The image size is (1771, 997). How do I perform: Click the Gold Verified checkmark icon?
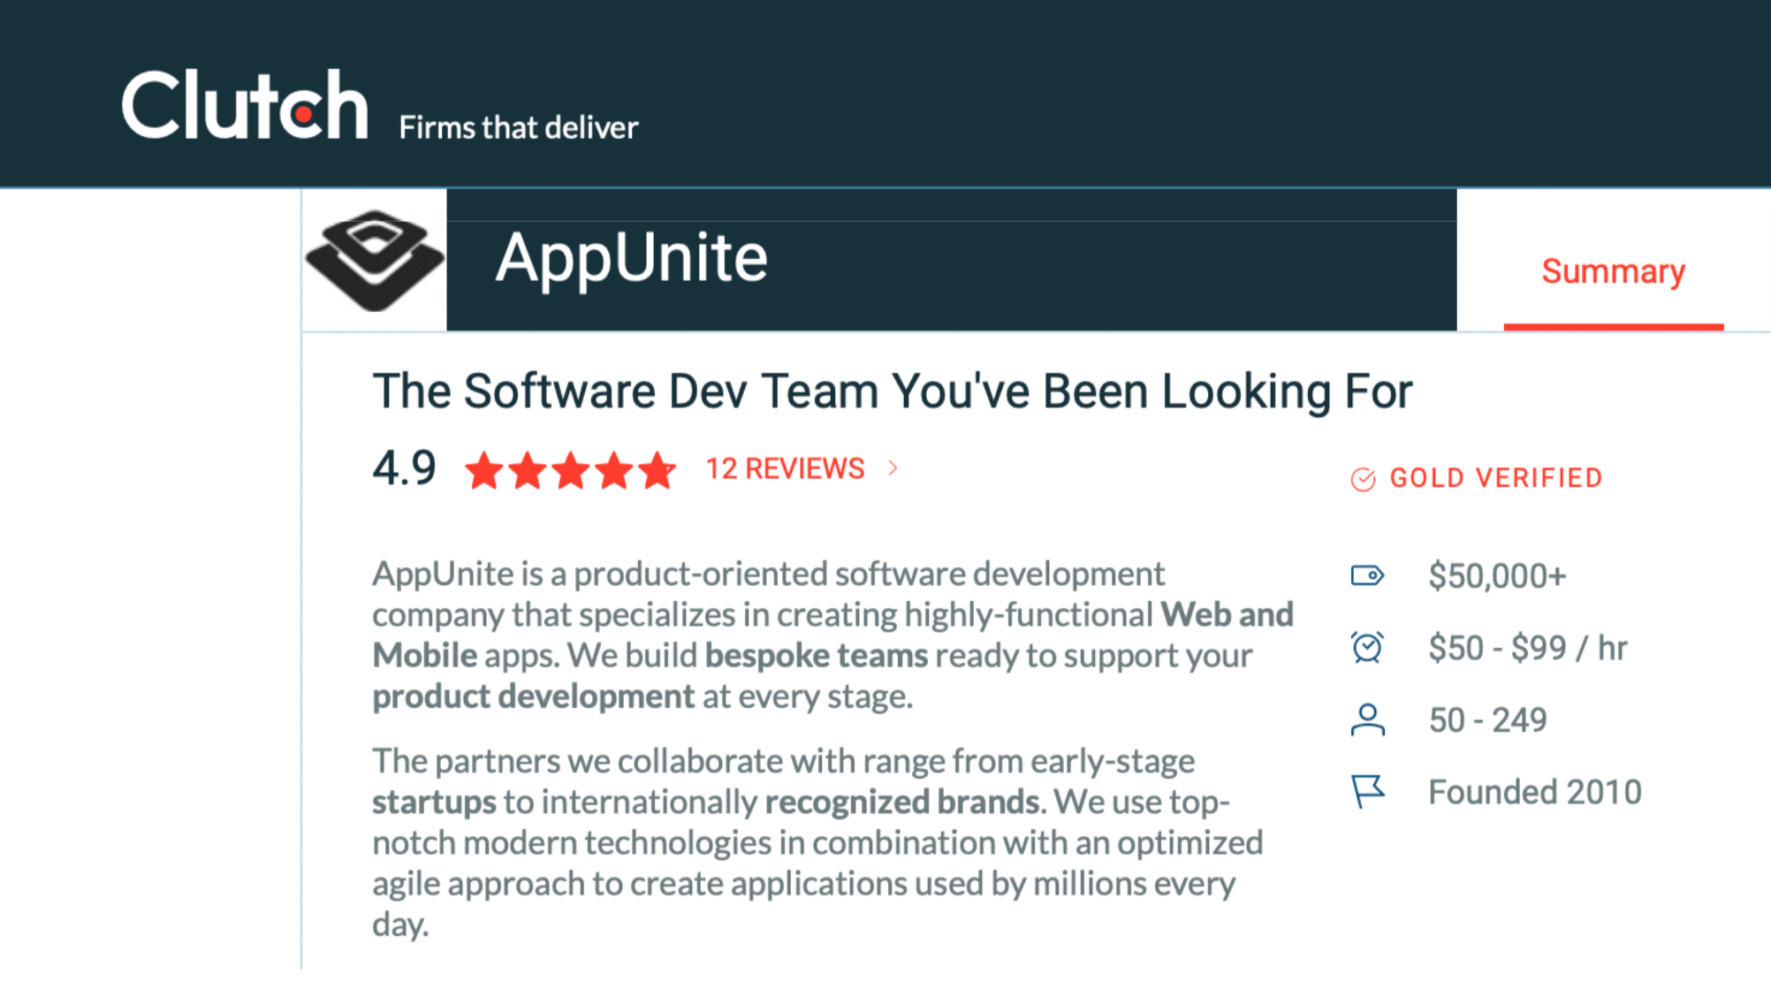tap(1363, 479)
